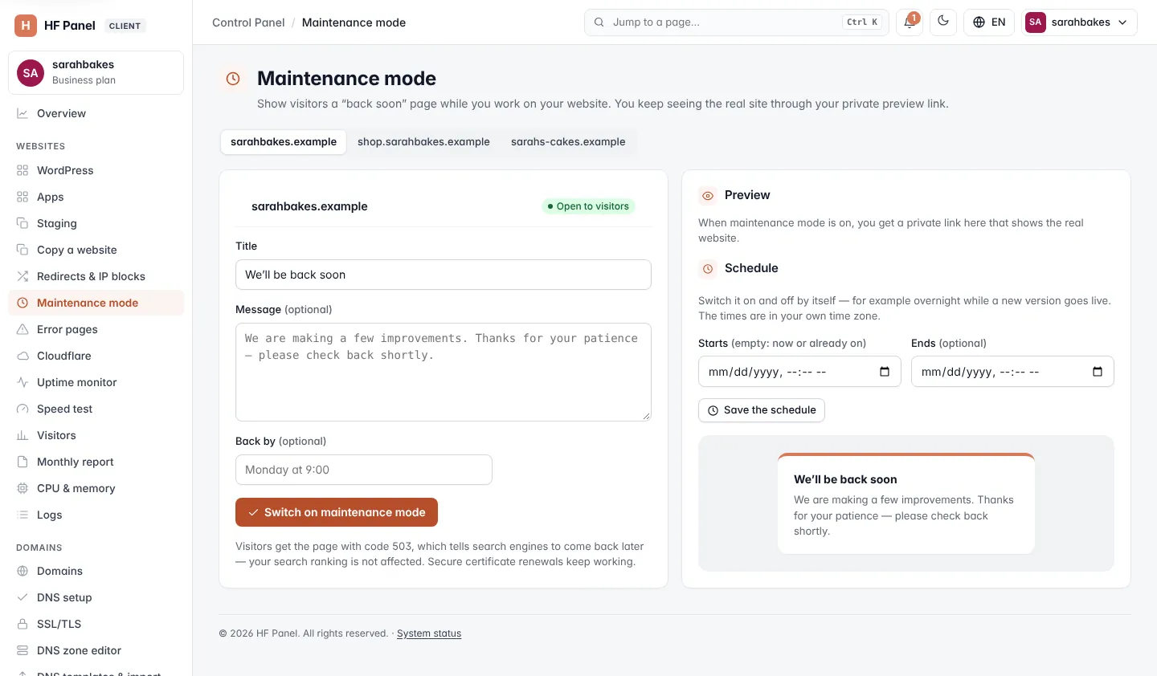Expand the sarahbakes account menu
The image size is (1157, 676).
pos(1079,22)
